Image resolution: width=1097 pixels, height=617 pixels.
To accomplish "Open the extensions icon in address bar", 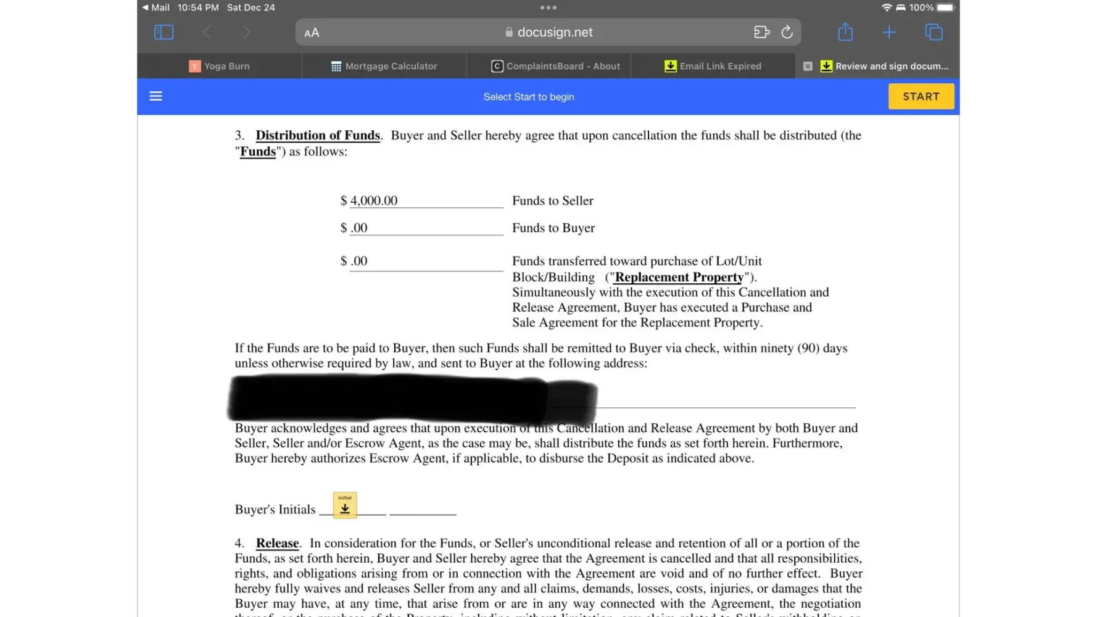I will pos(762,32).
